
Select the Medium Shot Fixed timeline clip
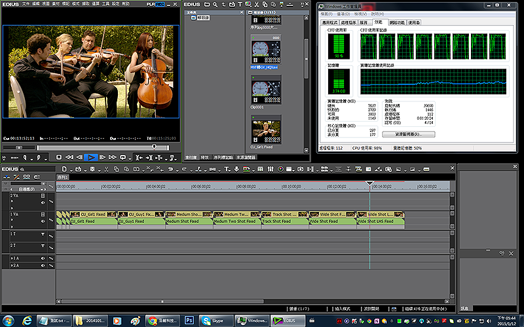point(189,218)
